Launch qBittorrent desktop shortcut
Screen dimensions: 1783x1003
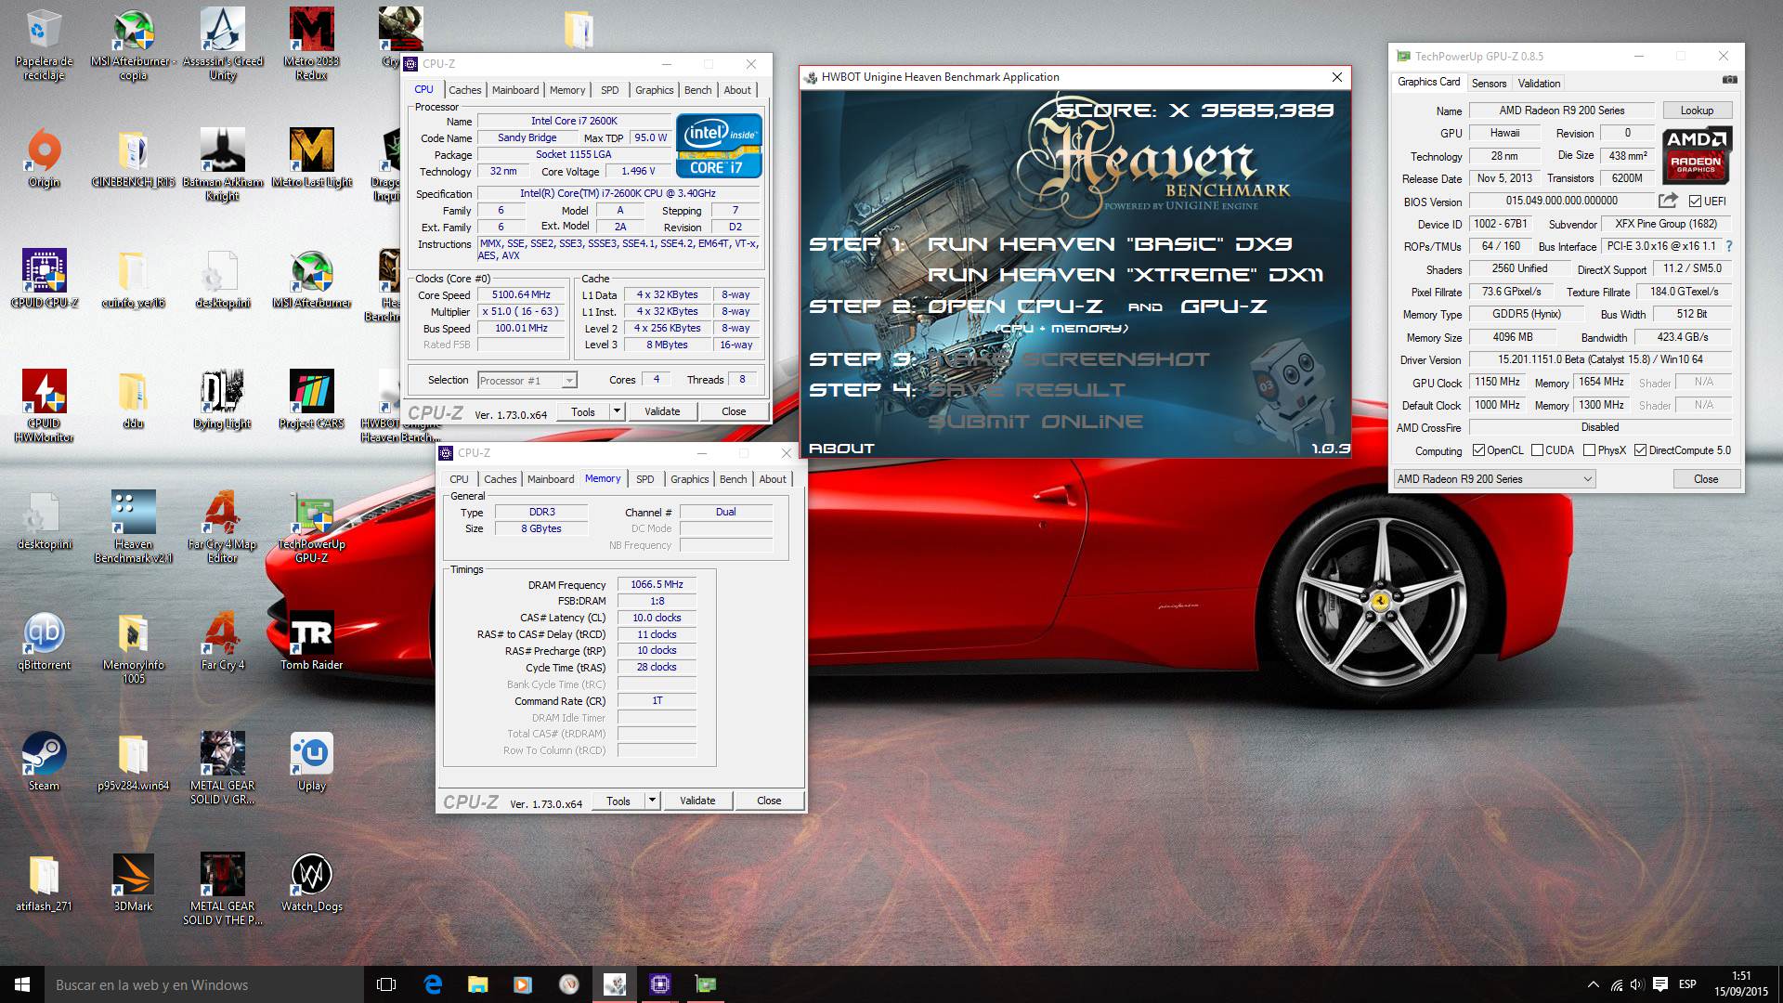[44, 641]
